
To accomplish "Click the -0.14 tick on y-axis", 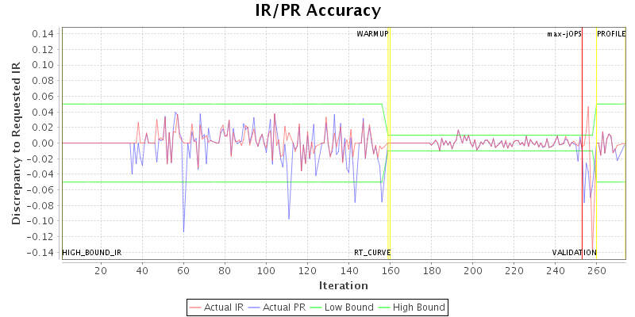I will 43,252.
